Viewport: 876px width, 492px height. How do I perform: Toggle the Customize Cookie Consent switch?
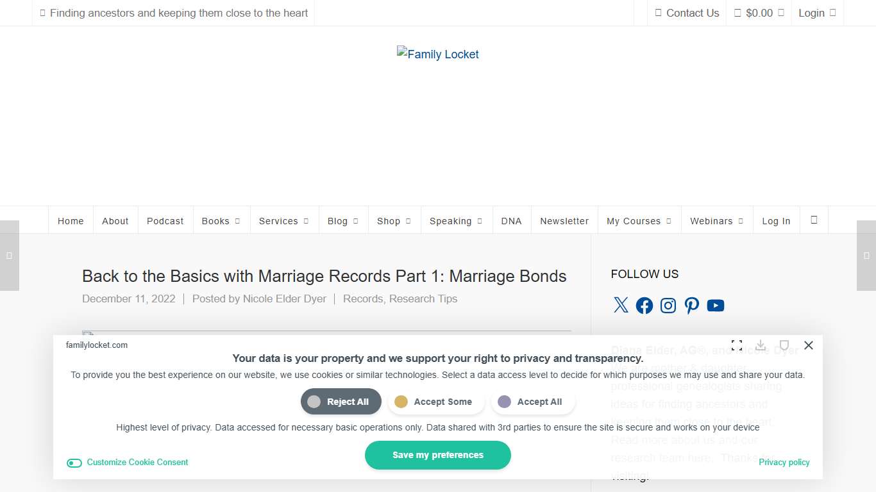pyautogui.click(x=74, y=463)
